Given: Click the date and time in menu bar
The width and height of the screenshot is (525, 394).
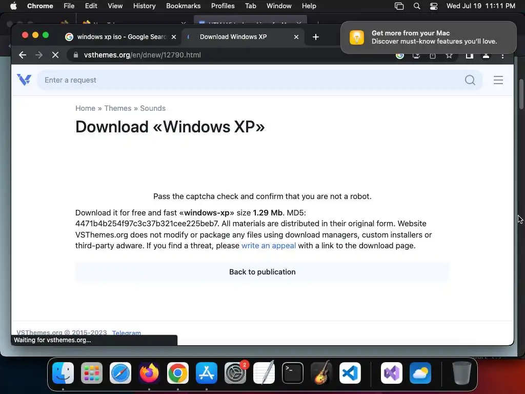Looking at the screenshot, I should click(x=481, y=6).
